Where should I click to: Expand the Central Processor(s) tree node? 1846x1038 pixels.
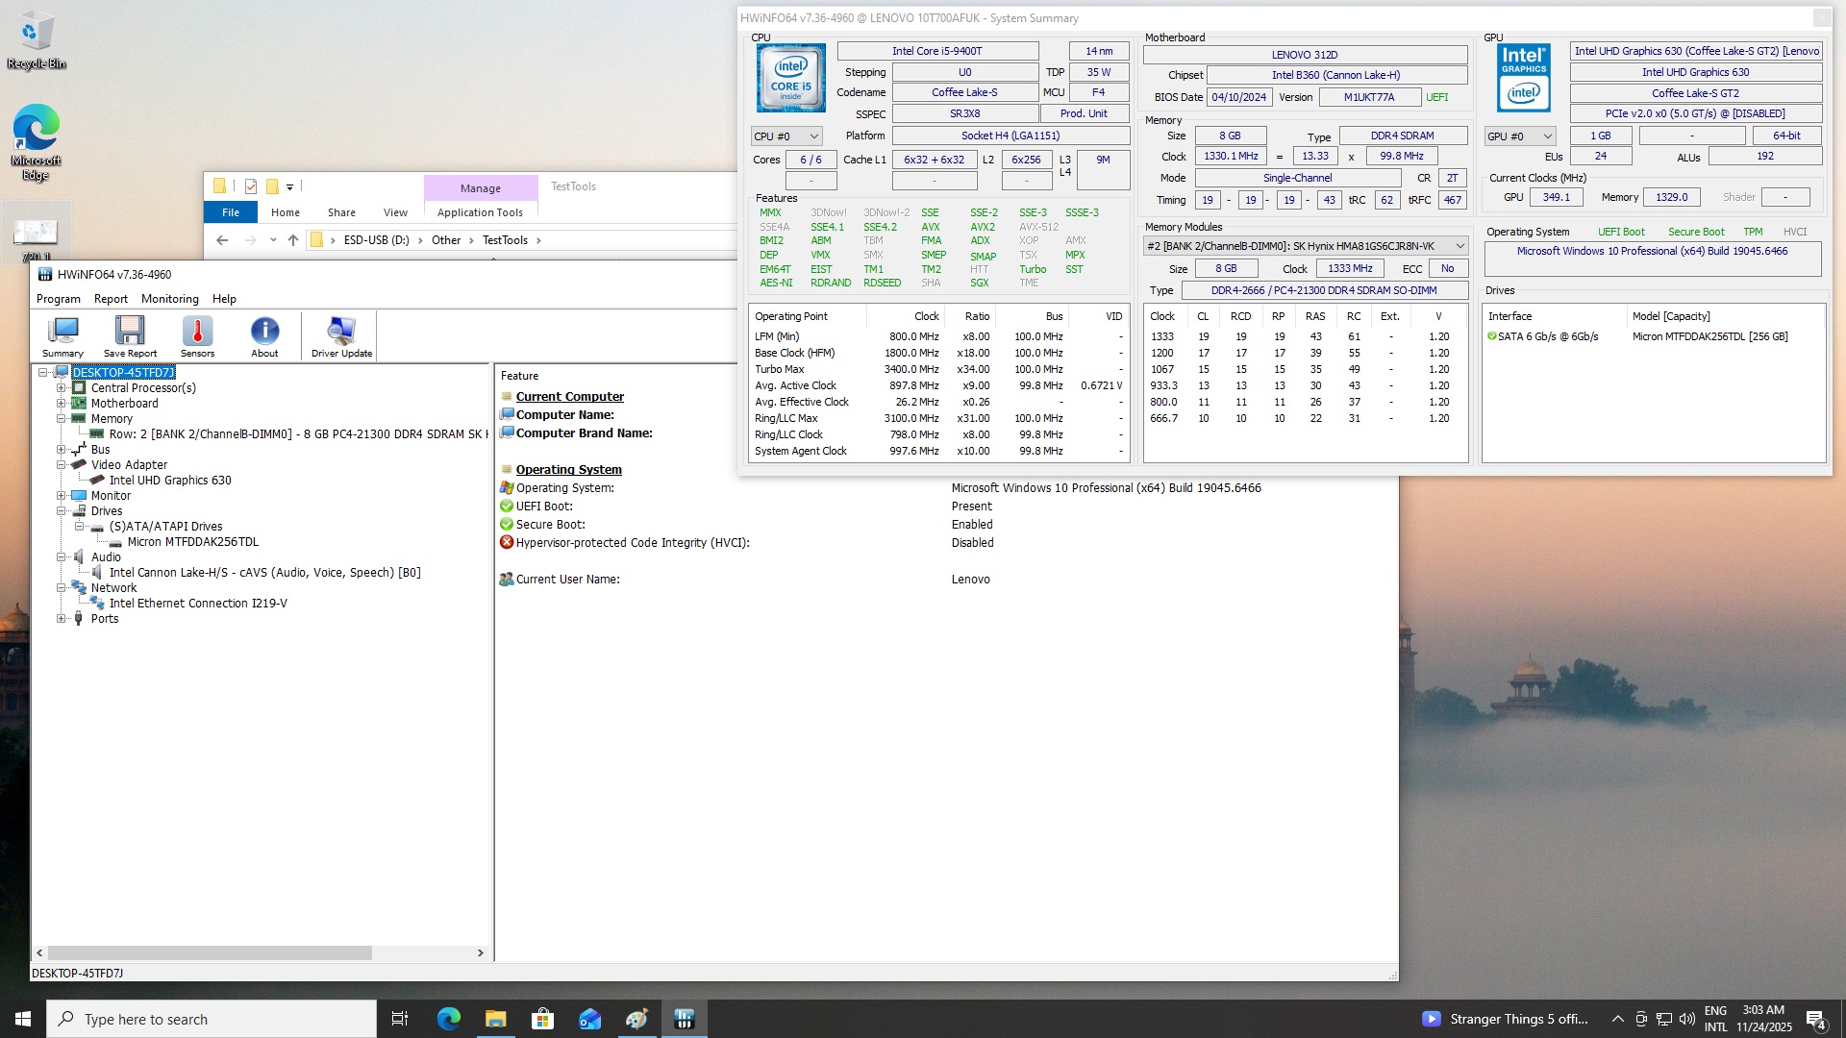61,388
